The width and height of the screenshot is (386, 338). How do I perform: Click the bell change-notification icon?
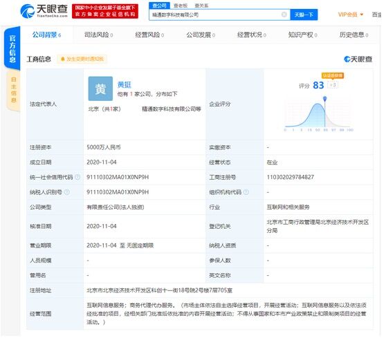point(63,59)
